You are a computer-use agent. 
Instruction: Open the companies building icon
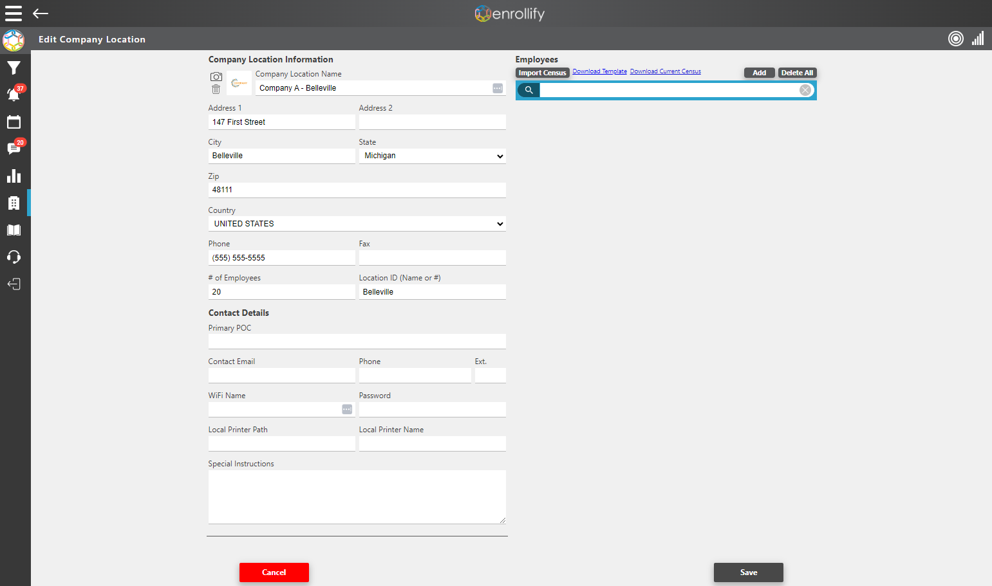click(14, 203)
